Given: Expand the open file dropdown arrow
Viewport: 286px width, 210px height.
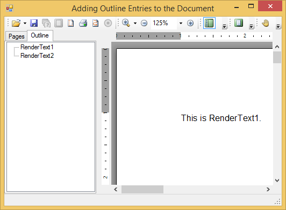Looking at the screenshot, I should (x=25, y=23).
